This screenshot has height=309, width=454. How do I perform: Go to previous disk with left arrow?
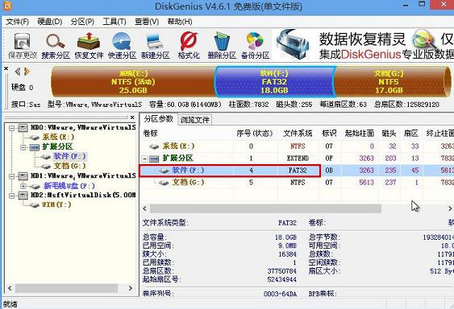(x=18, y=72)
